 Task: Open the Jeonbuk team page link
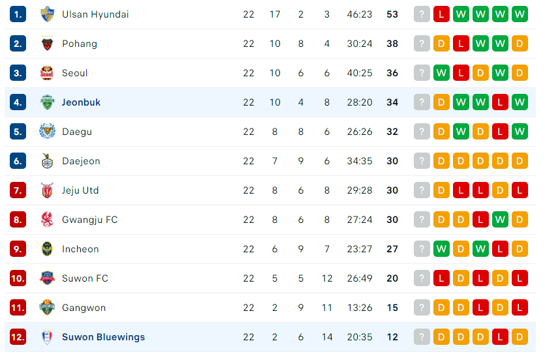(81, 102)
